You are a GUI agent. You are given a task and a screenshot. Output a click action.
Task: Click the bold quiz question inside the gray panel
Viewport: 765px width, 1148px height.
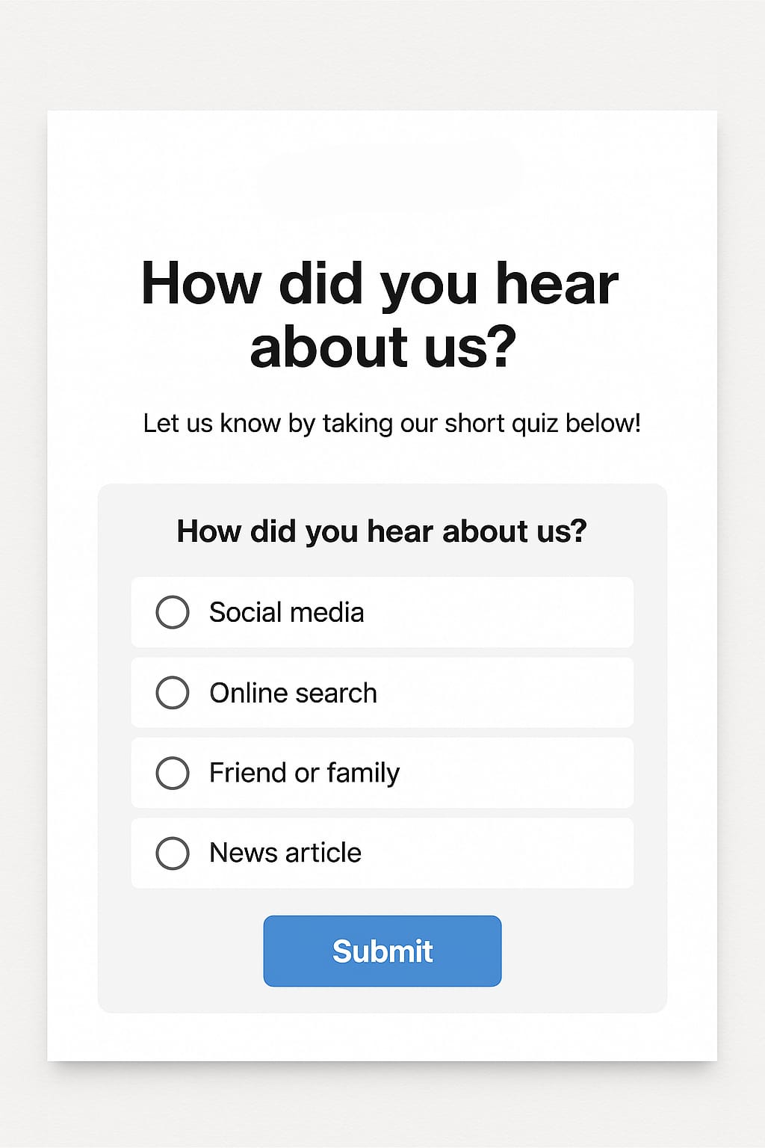[x=382, y=531]
